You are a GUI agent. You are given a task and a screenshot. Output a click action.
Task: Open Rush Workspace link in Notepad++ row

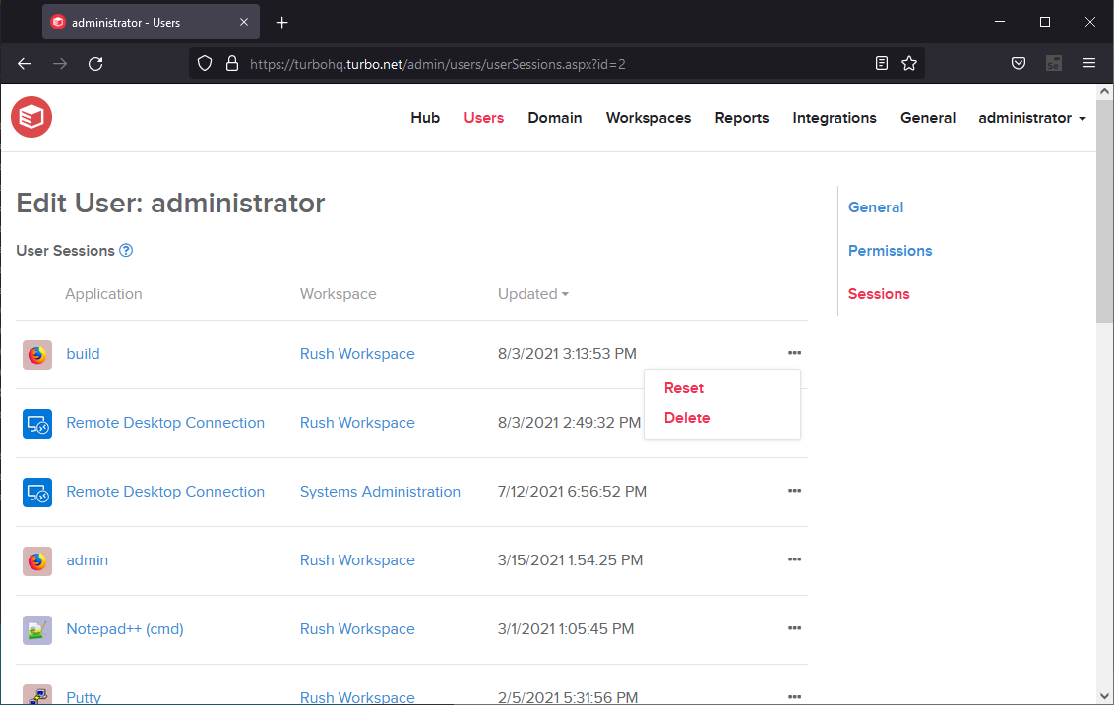coord(357,629)
